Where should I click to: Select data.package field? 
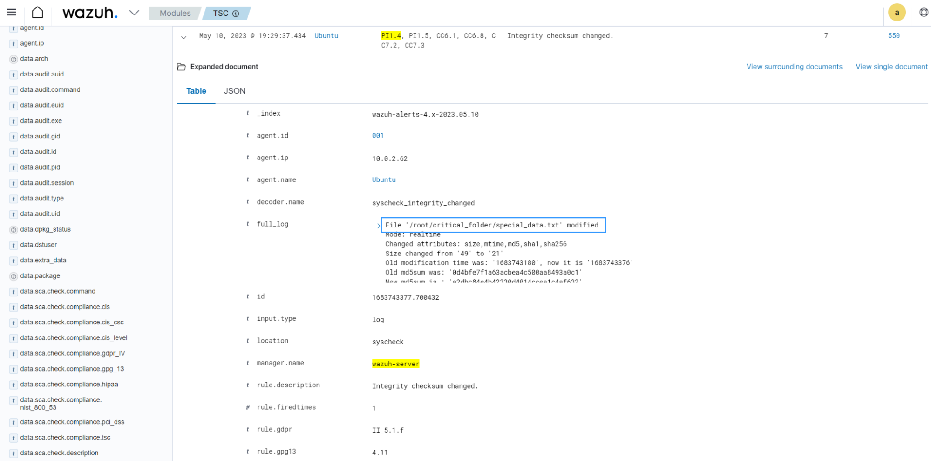coord(40,275)
